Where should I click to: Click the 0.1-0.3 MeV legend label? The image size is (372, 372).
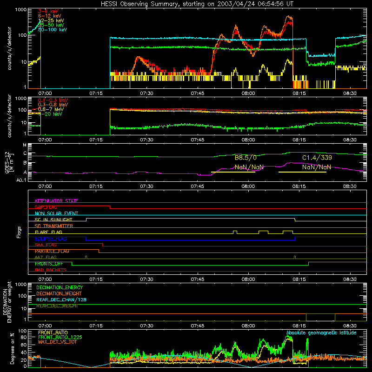(x=53, y=100)
